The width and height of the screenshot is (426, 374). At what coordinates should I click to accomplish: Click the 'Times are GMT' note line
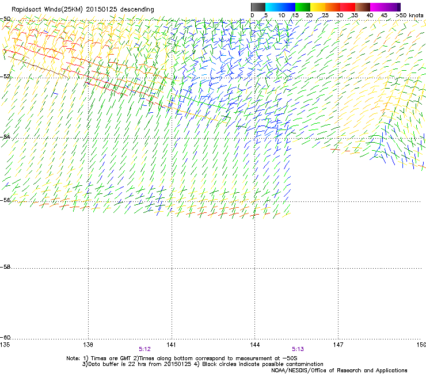click(x=182, y=358)
